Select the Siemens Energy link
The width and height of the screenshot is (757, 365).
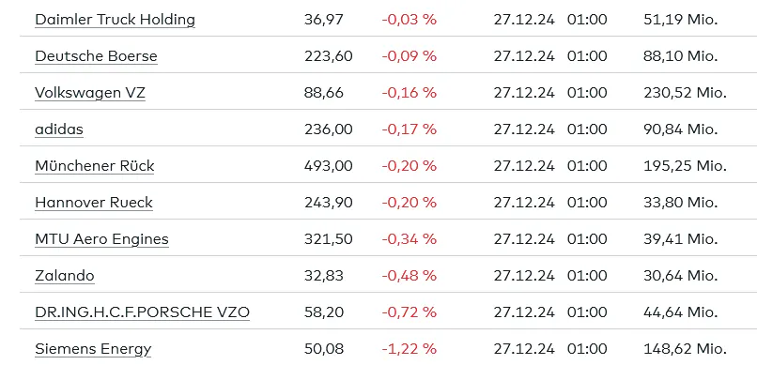[93, 350]
